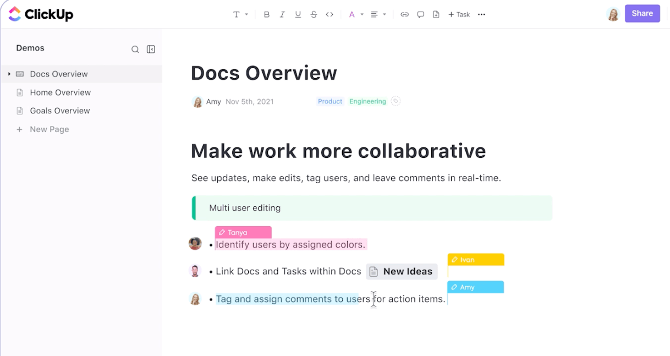This screenshot has height=356, width=670.
Task: Click the Demos sidebar heading
Action: click(30, 48)
